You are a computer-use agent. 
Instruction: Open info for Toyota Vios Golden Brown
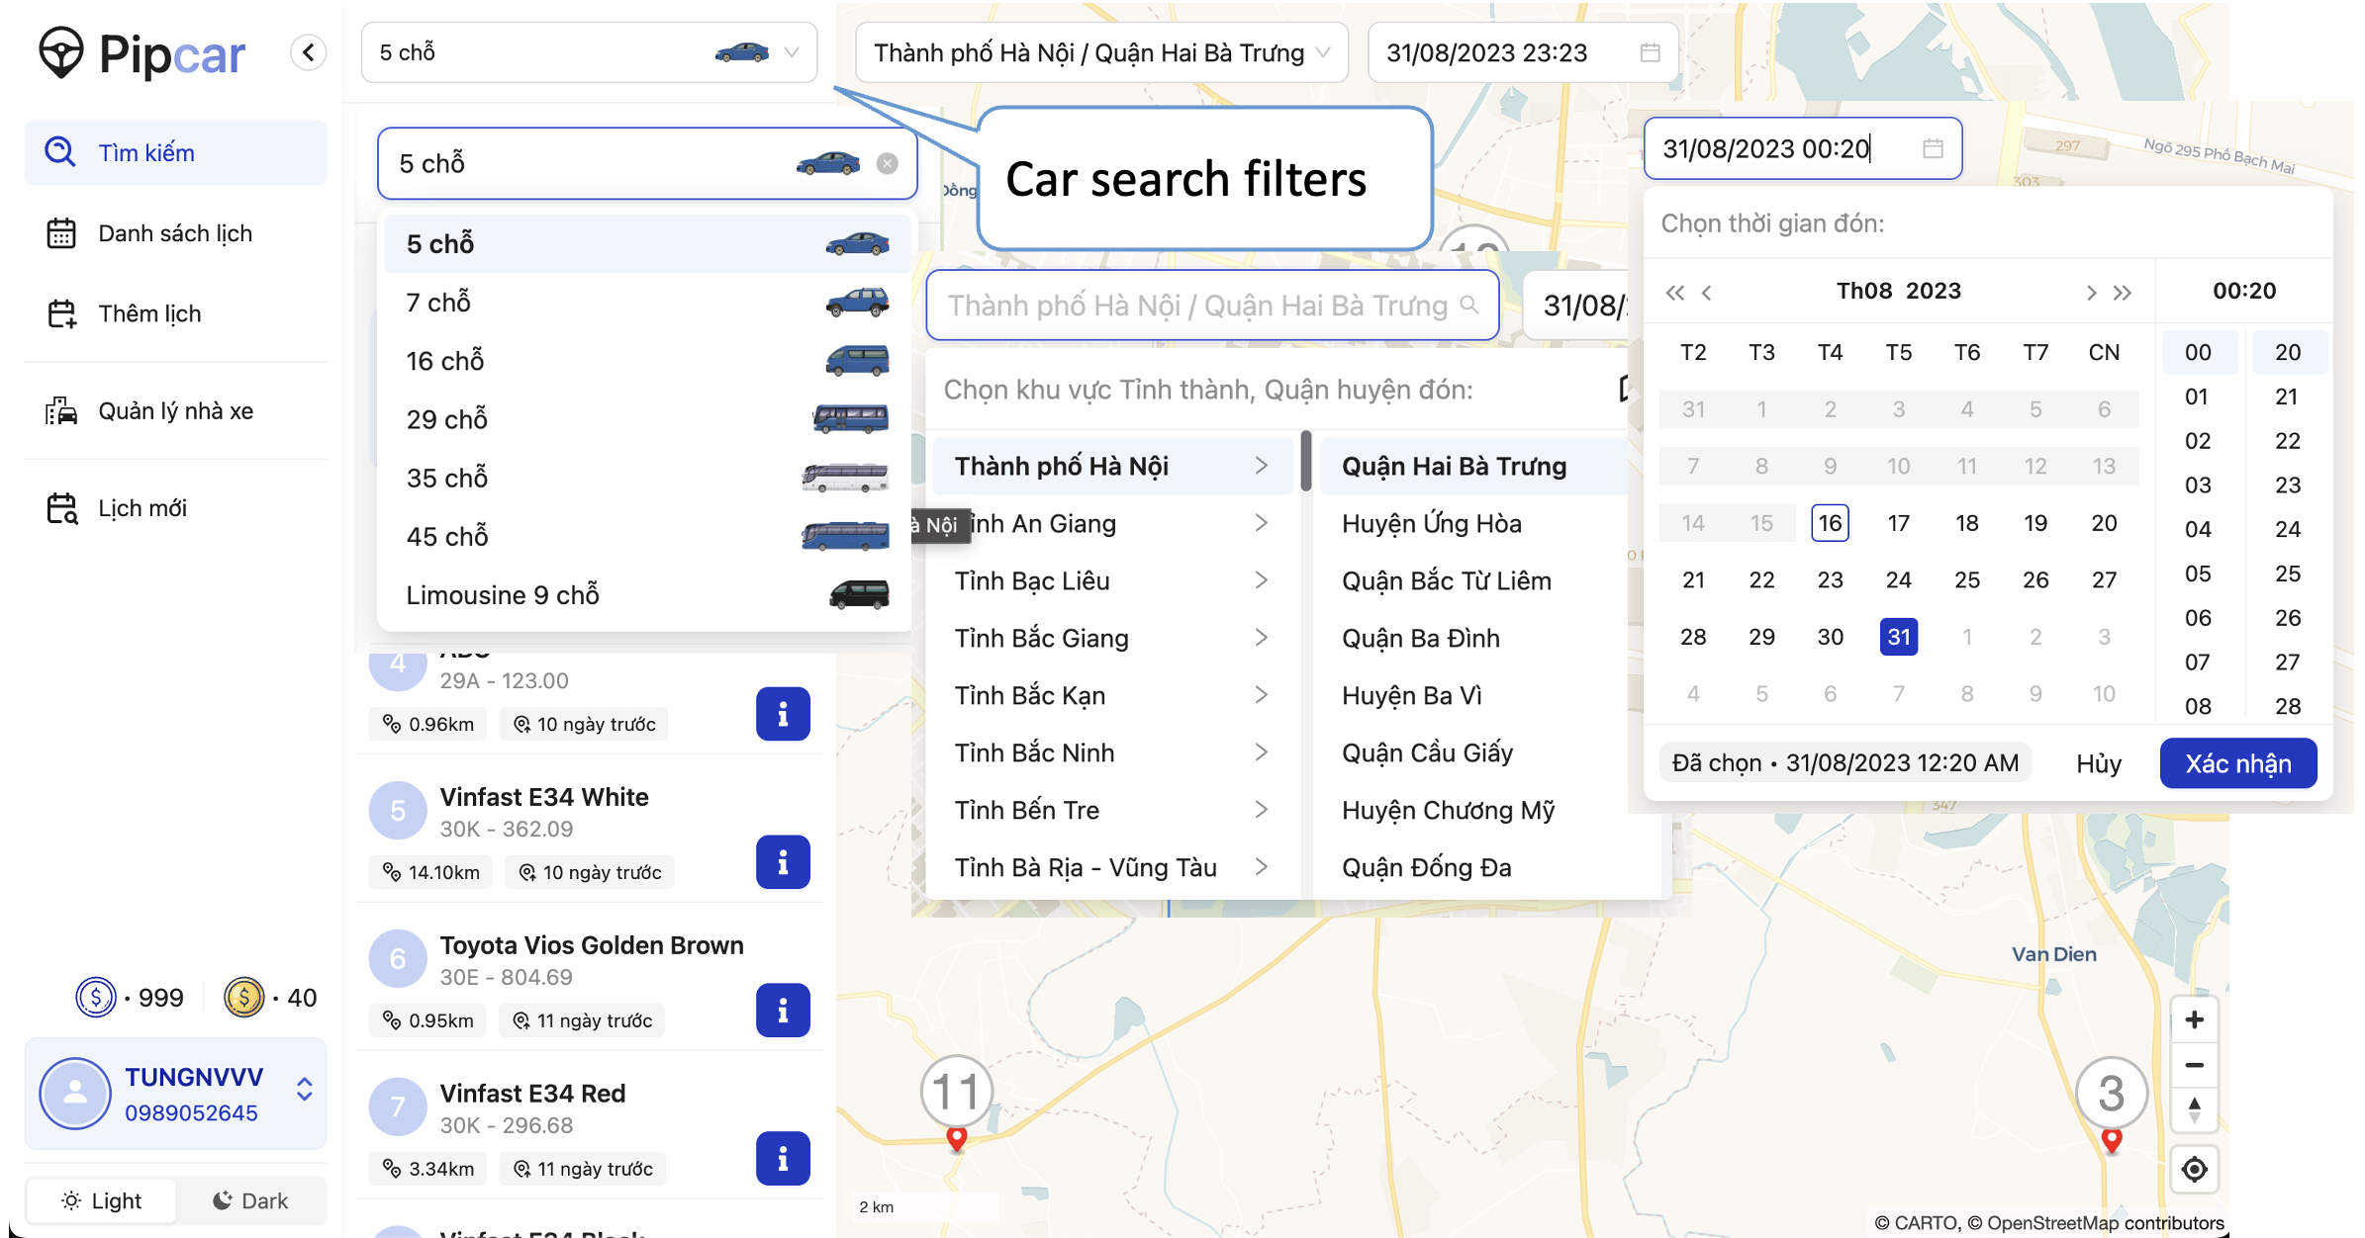(782, 1011)
